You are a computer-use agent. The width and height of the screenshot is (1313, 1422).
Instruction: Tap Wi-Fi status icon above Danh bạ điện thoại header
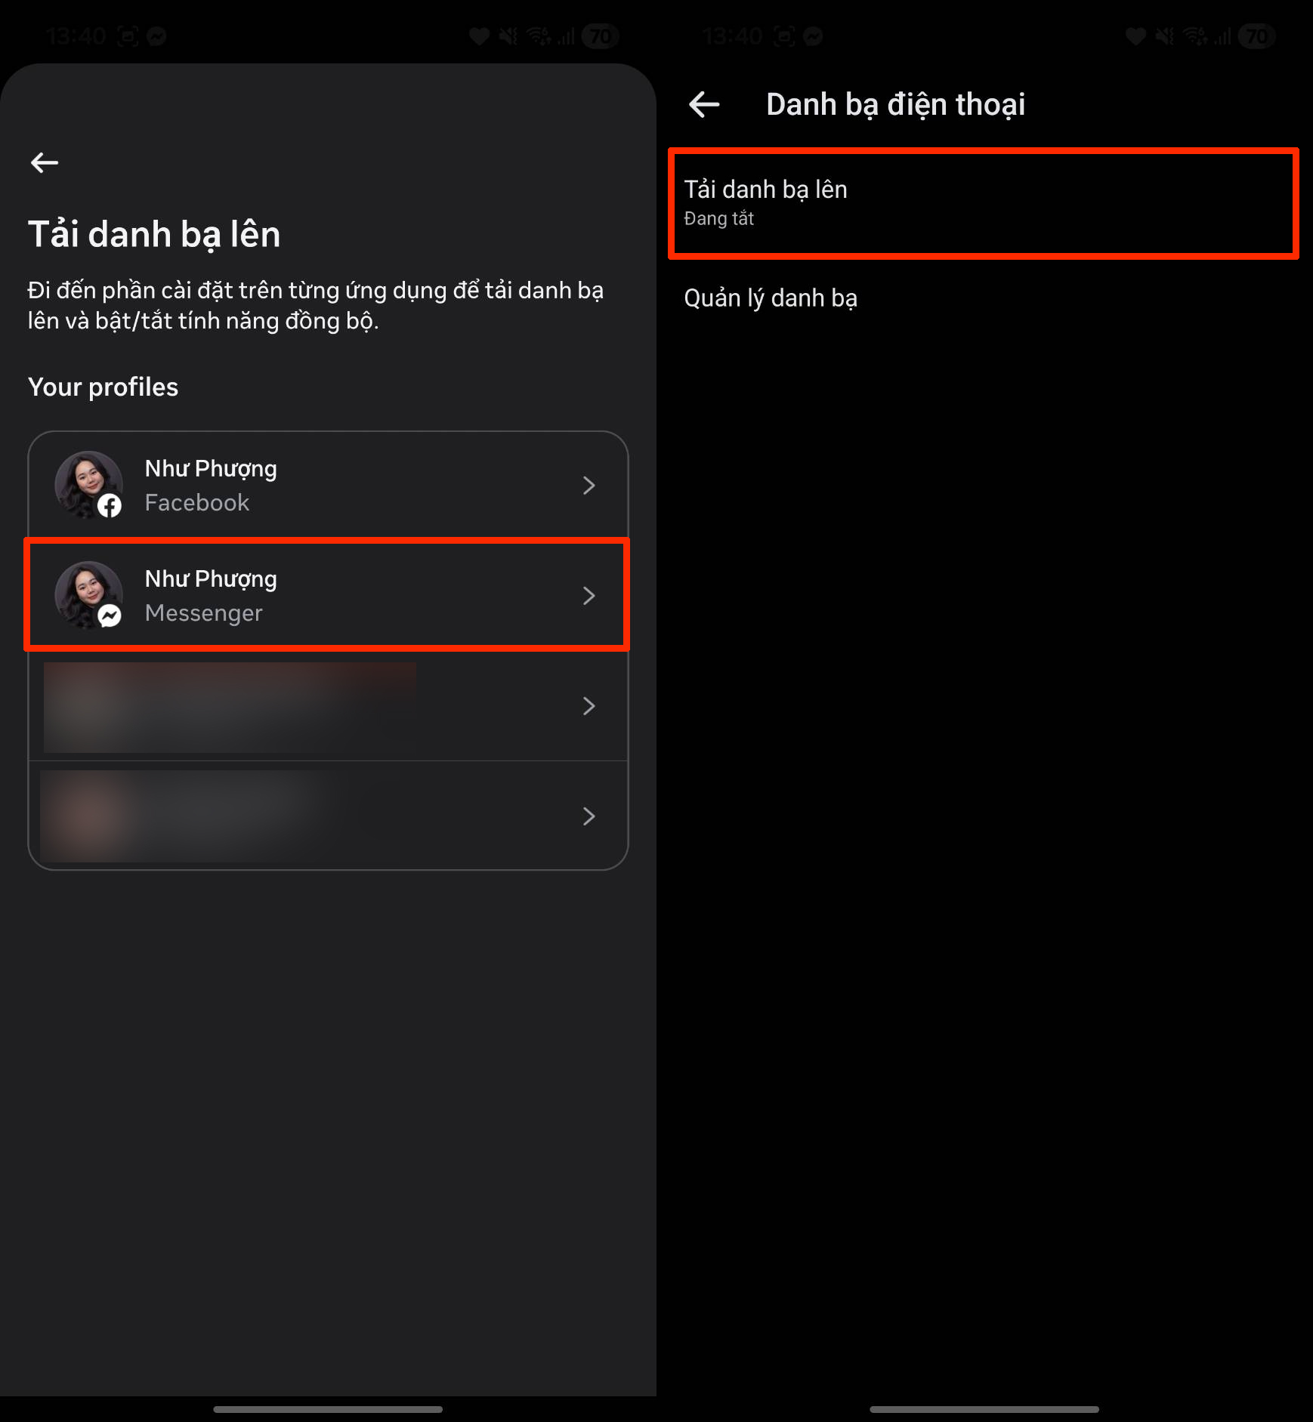1195,35
